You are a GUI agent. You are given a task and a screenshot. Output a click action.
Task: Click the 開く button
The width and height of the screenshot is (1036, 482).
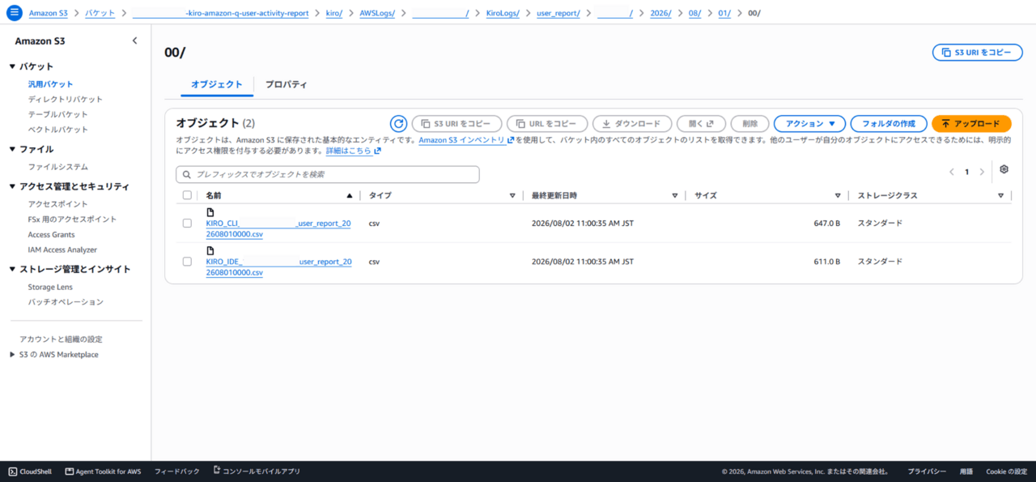click(701, 124)
